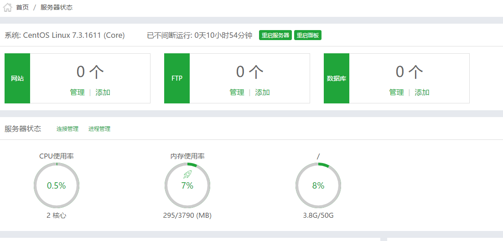Click the CPU使用率 circular gauge
The height and width of the screenshot is (241, 503).
coord(57,185)
